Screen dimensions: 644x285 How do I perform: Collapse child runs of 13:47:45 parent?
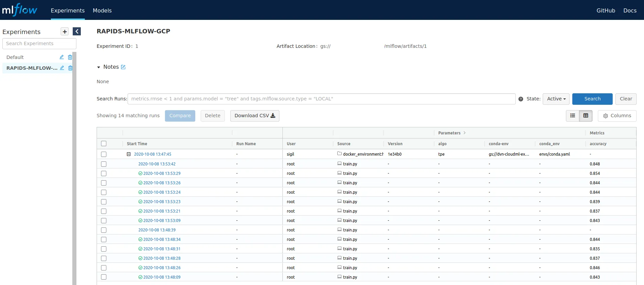129,154
